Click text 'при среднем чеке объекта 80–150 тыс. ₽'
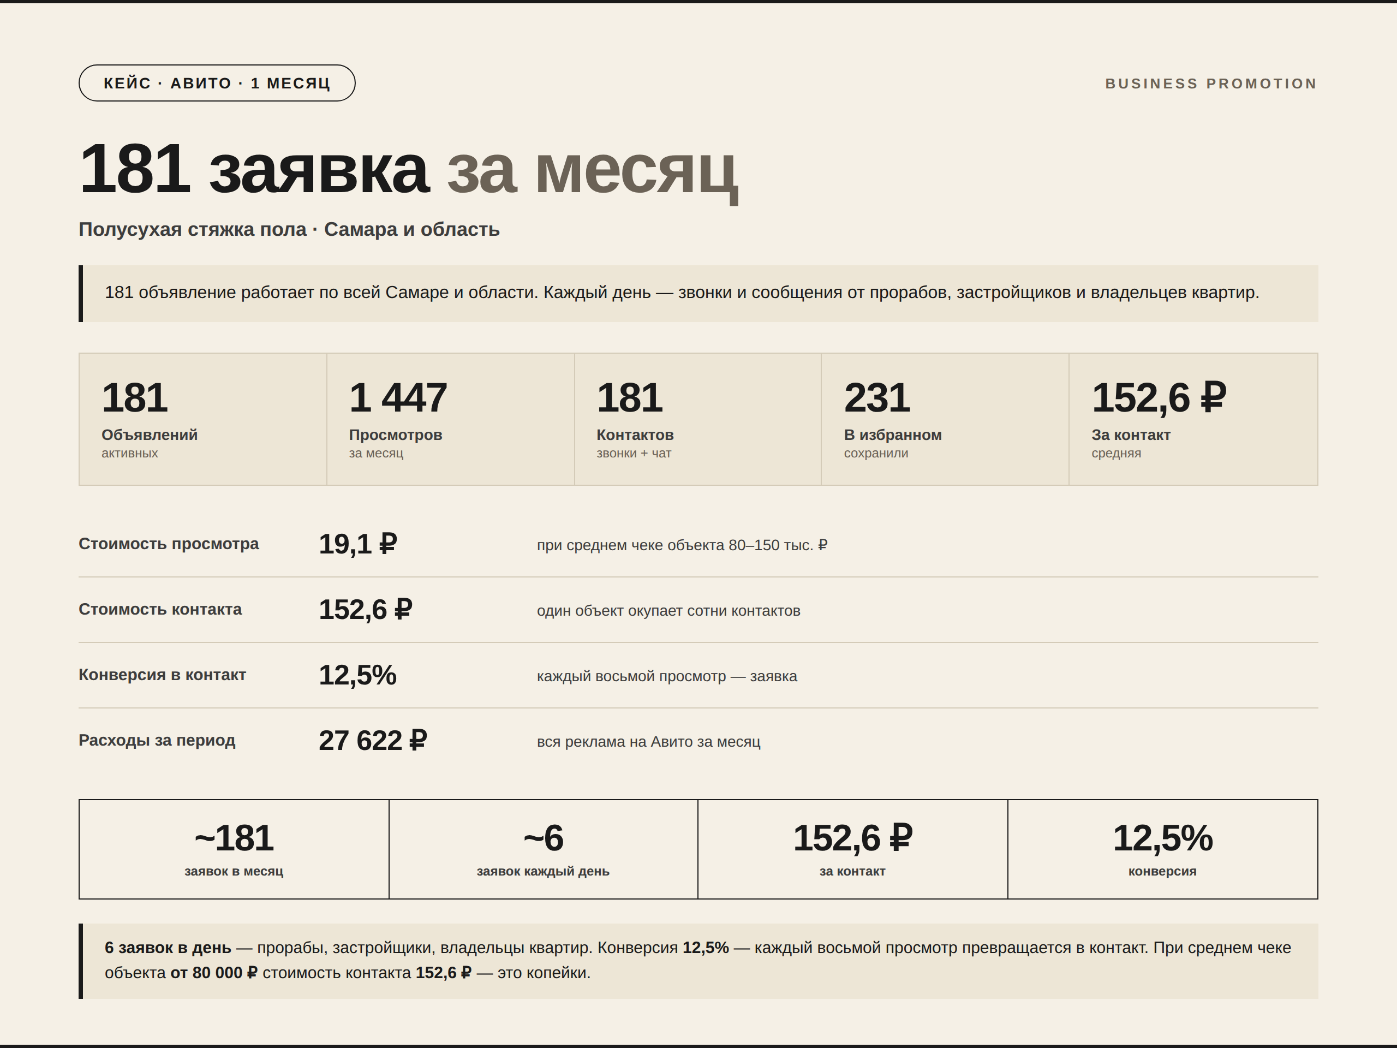The height and width of the screenshot is (1048, 1397). pyautogui.click(x=682, y=545)
